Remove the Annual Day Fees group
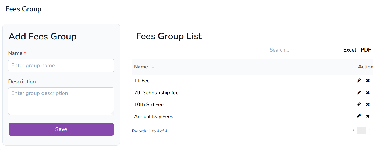The height and width of the screenshot is (150, 377). (x=368, y=116)
